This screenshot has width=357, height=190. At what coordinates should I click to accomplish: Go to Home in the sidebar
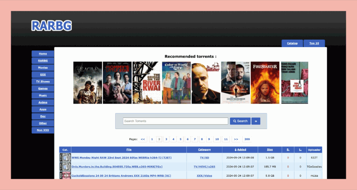[43, 53]
